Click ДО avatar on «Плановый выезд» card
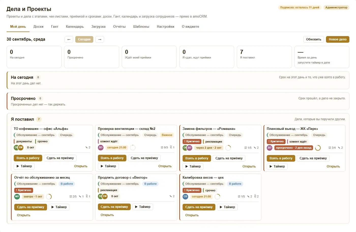The height and width of the screenshot is (232, 356). (x=270, y=148)
